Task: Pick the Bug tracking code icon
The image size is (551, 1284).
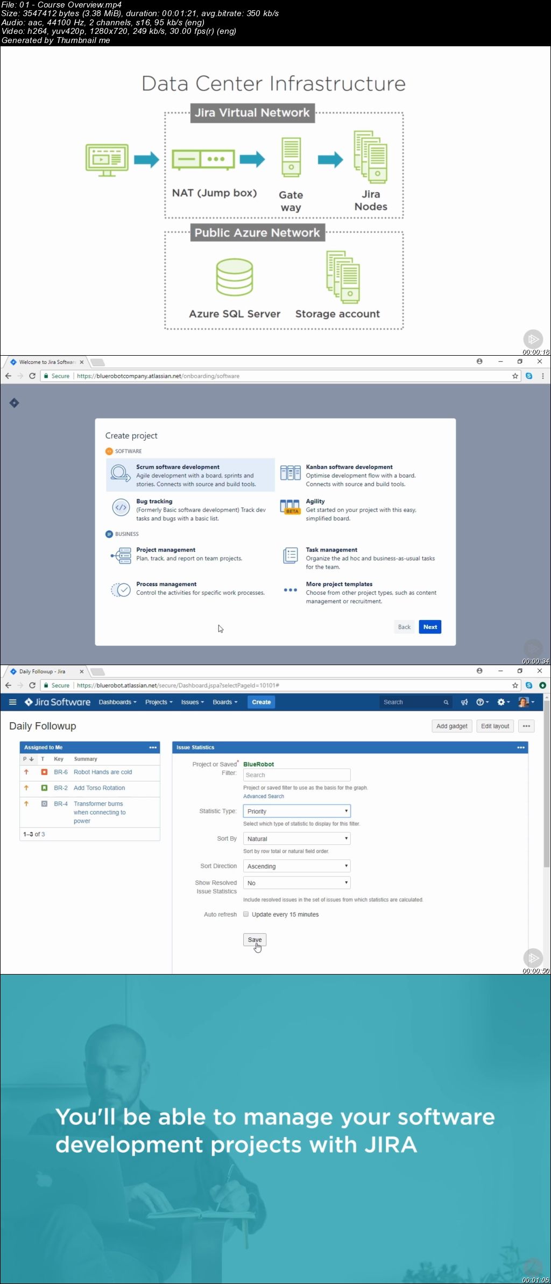Action: pos(121,507)
